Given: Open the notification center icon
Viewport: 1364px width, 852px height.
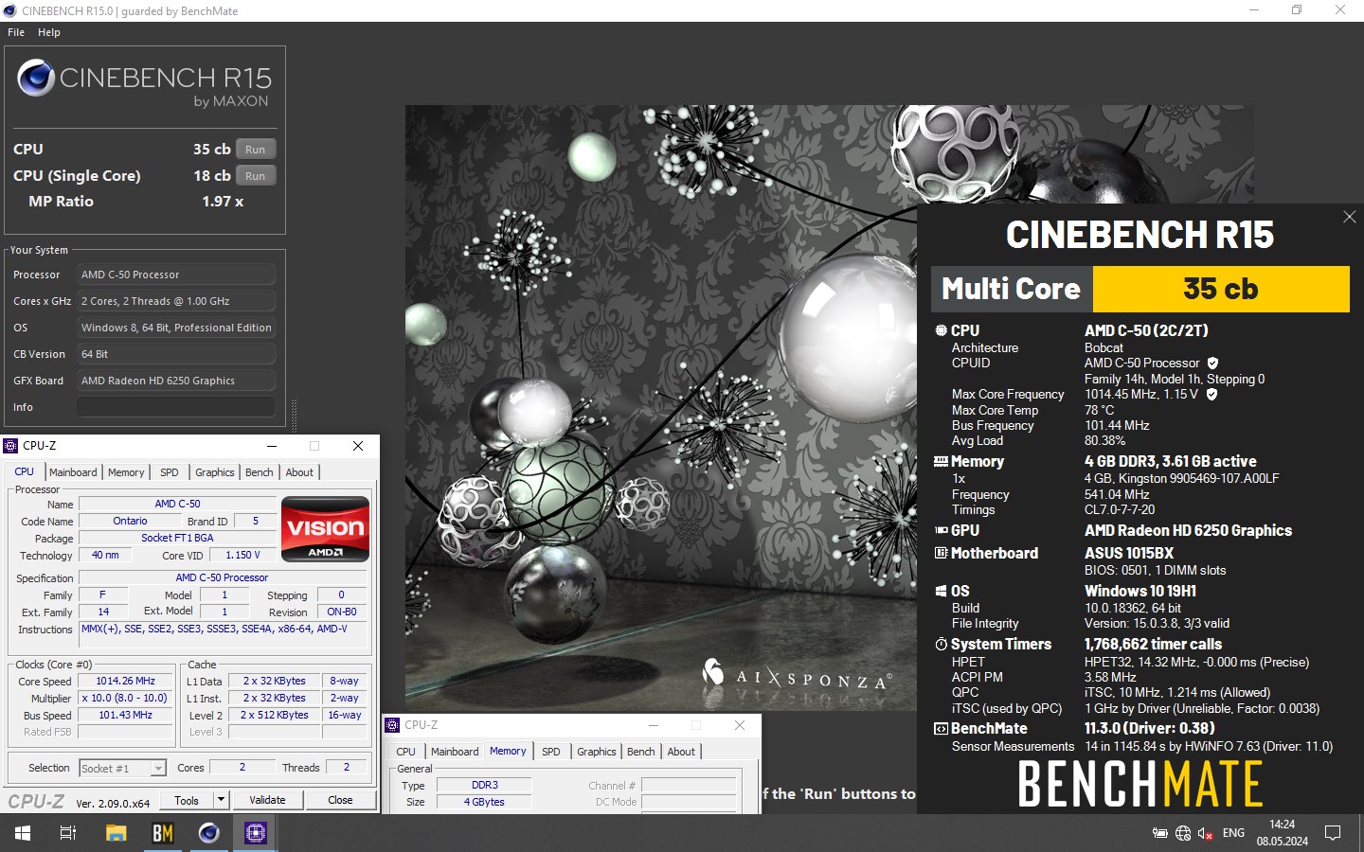Looking at the screenshot, I should point(1333,833).
